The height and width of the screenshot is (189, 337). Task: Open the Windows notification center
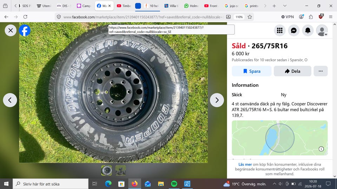[328, 184]
